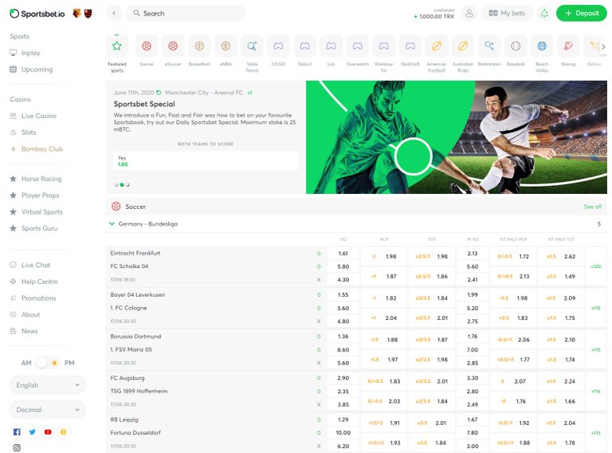Select the eNBA sport icon
The width and height of the screenshot is (612, 453).
click(x=226, y=46)
